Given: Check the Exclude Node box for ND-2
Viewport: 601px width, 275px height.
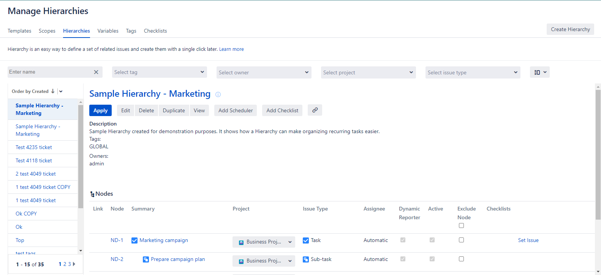Looking at the screenshot, I should coord(461,259).
